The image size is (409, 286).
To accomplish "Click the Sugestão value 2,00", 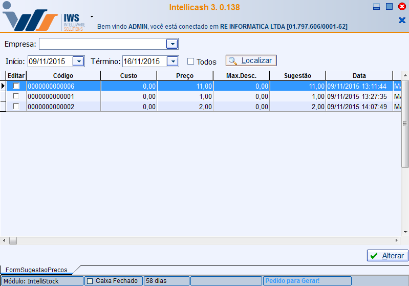I will 297,107.
